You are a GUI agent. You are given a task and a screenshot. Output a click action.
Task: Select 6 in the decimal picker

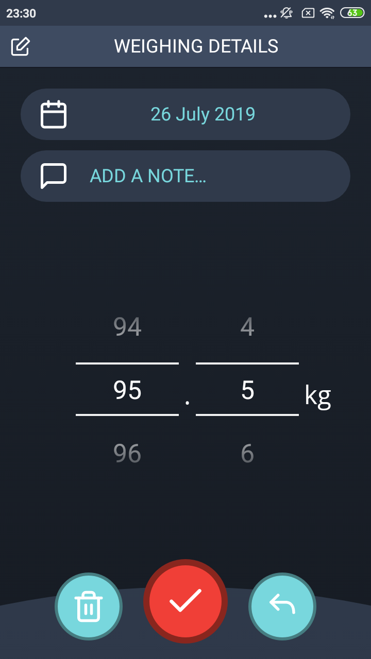(247, 454)
